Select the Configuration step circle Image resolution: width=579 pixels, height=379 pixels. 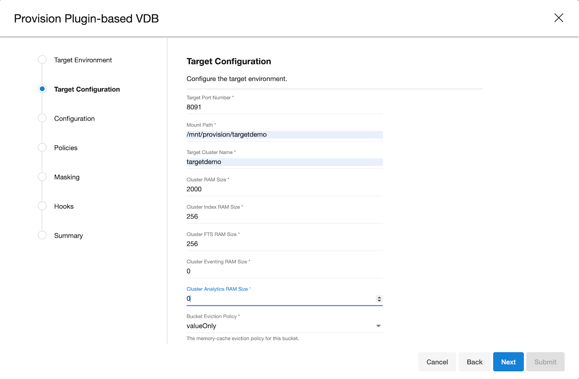coord(42,118)
